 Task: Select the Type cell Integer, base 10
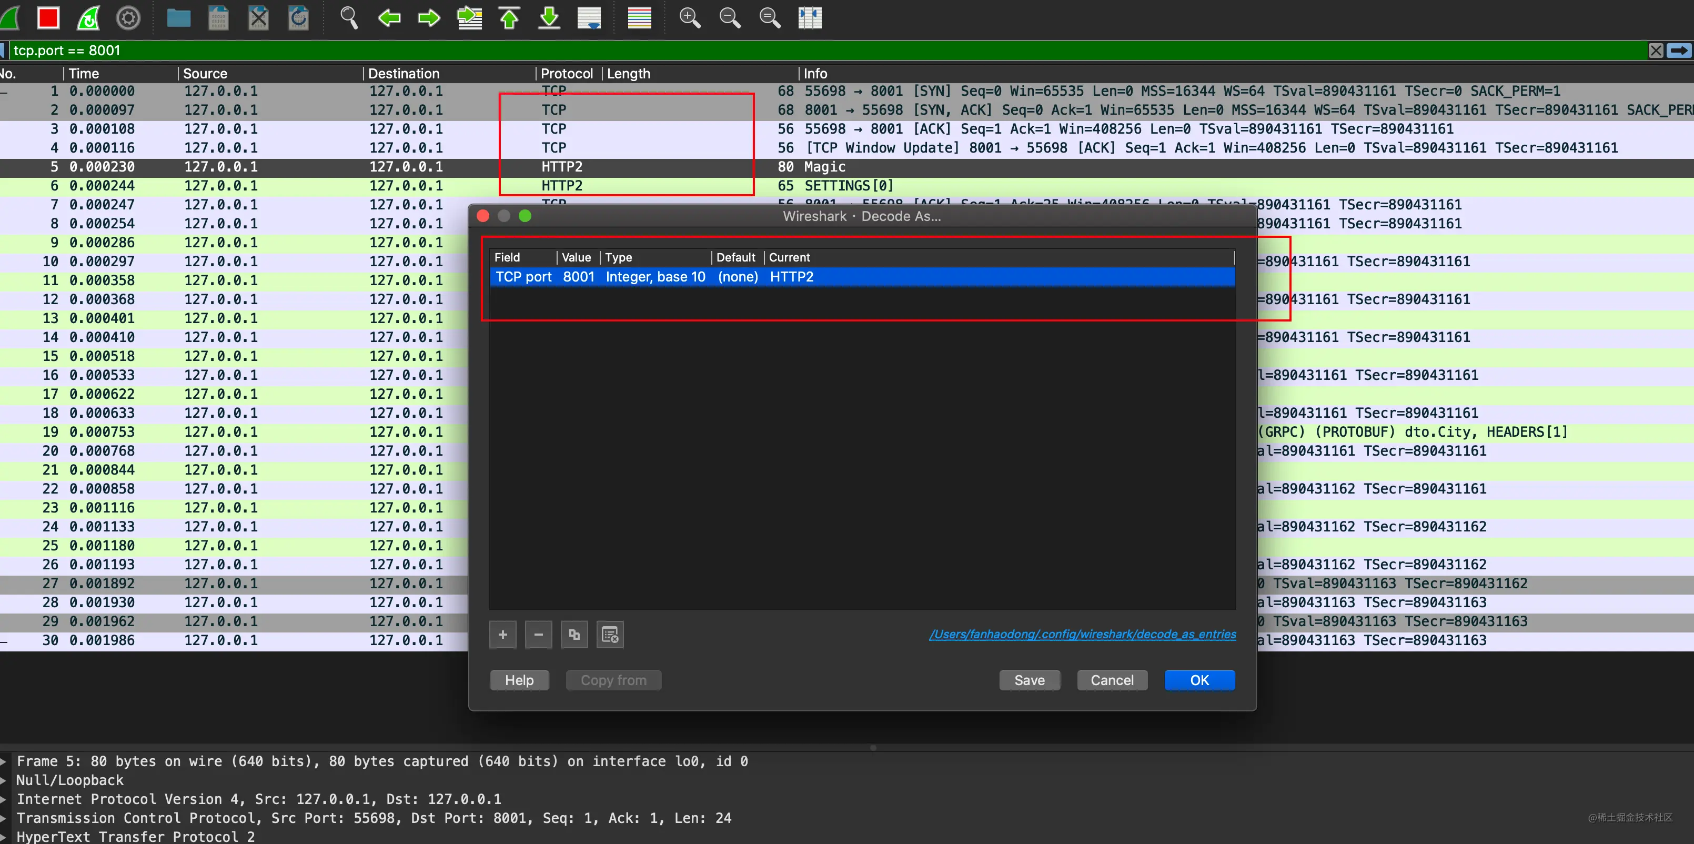[656, 277]
